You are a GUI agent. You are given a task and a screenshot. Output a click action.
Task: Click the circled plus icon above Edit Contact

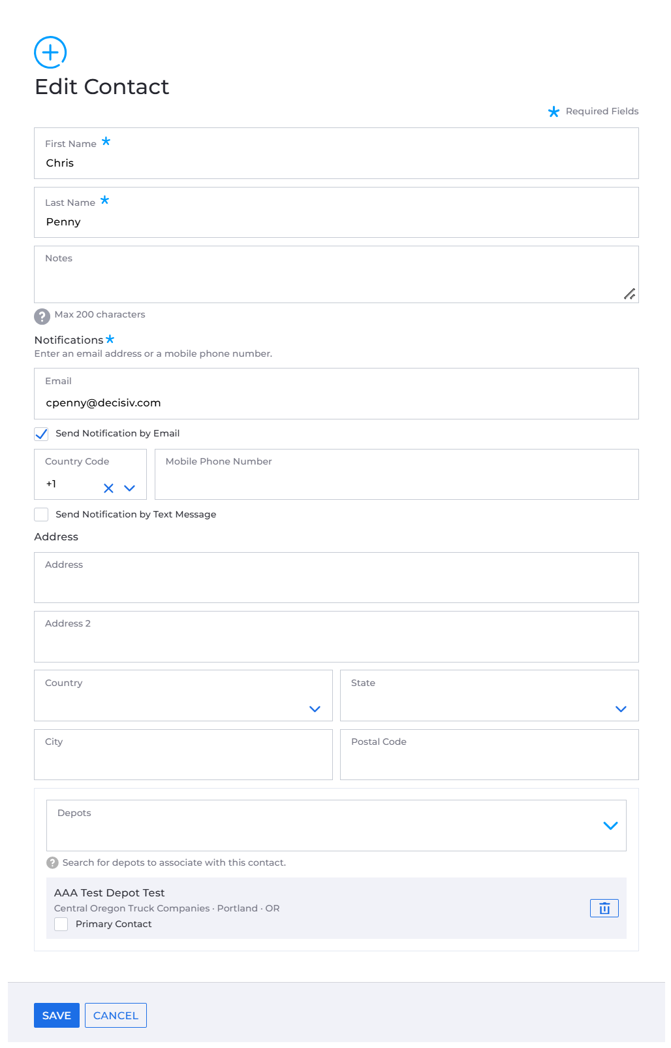[50, 52]
